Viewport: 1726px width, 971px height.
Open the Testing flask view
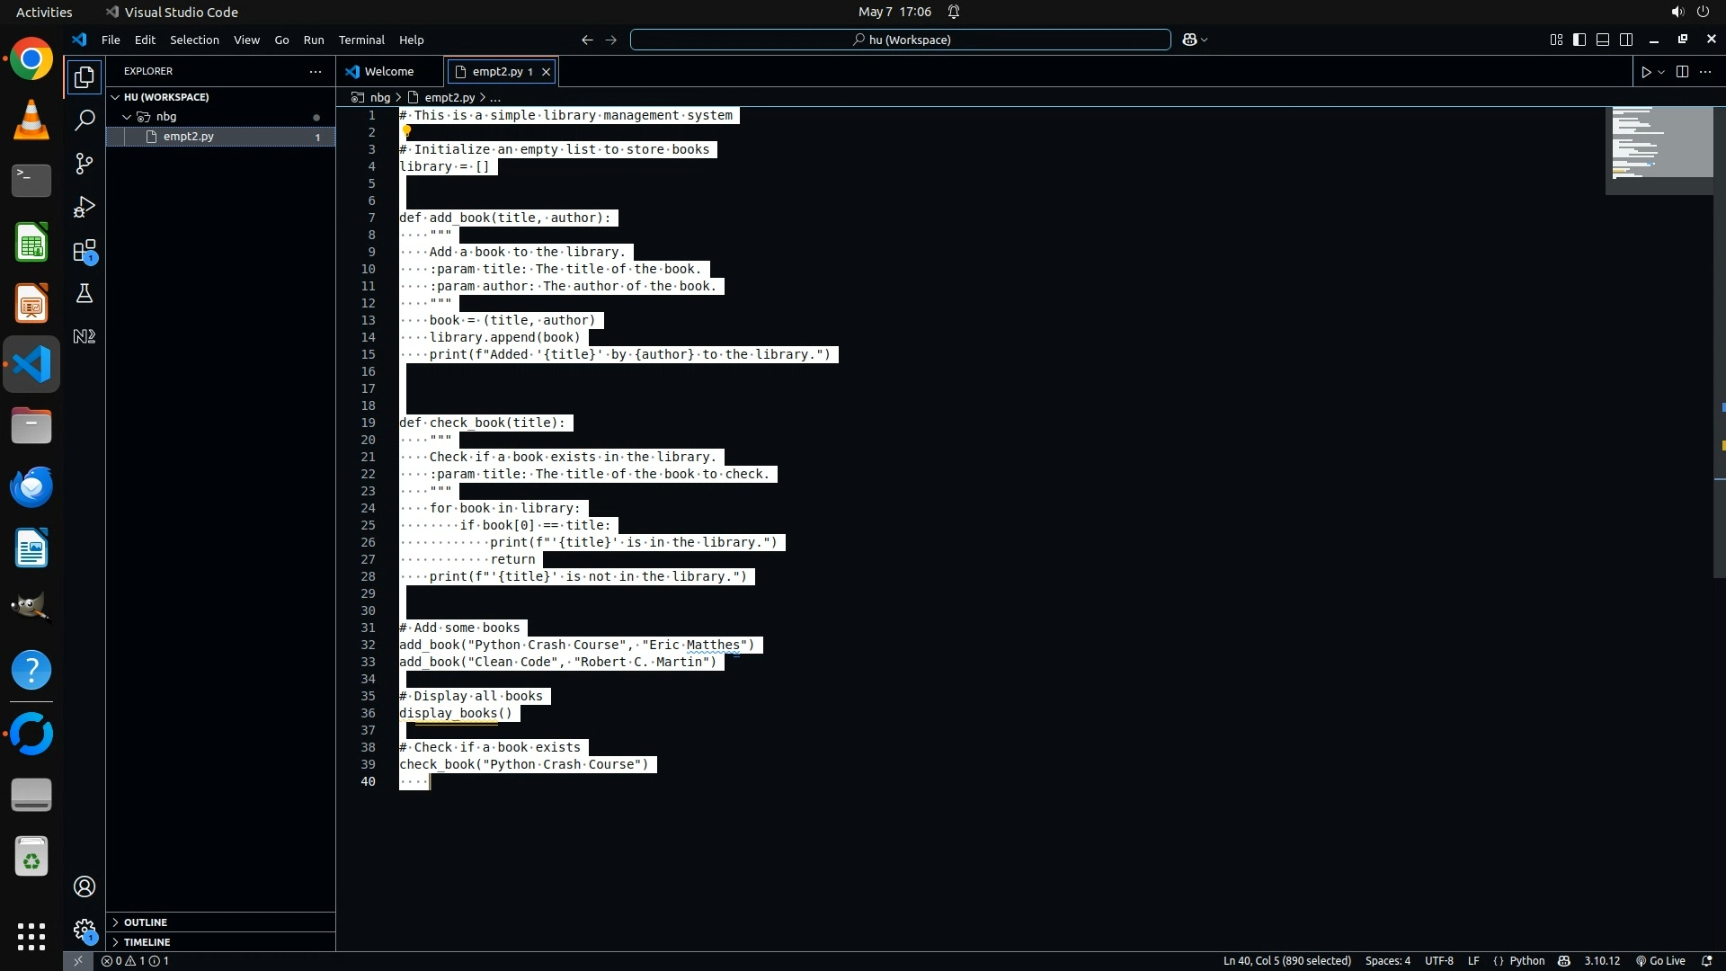84,294
